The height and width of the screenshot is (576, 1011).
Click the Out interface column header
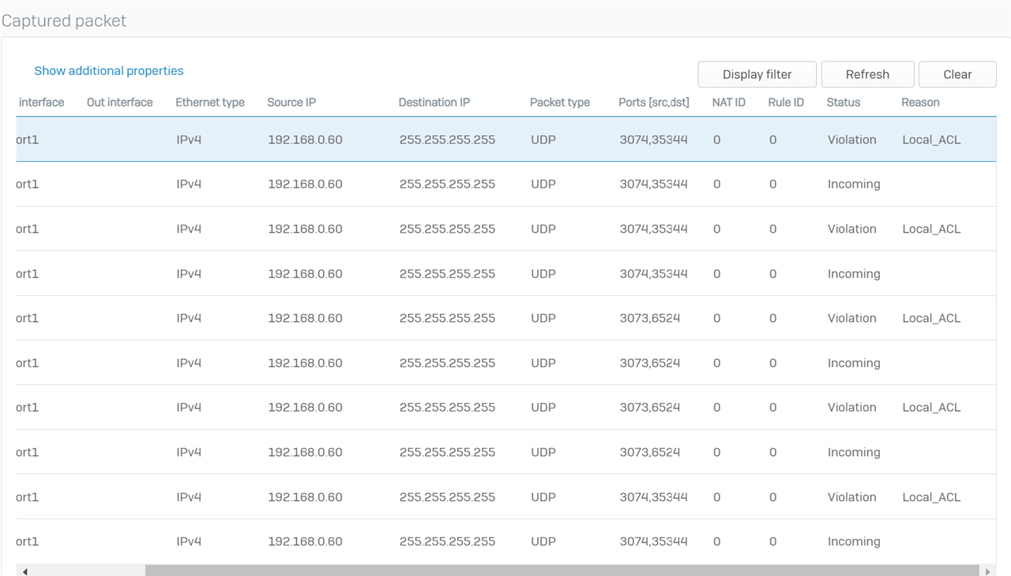(120, 103)
